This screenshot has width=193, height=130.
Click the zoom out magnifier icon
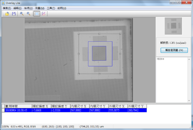28,14
